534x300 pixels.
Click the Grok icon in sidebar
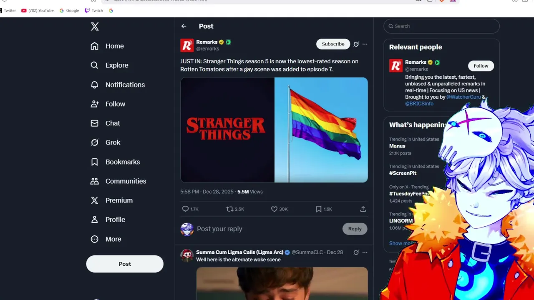click(x=95, y=142)
